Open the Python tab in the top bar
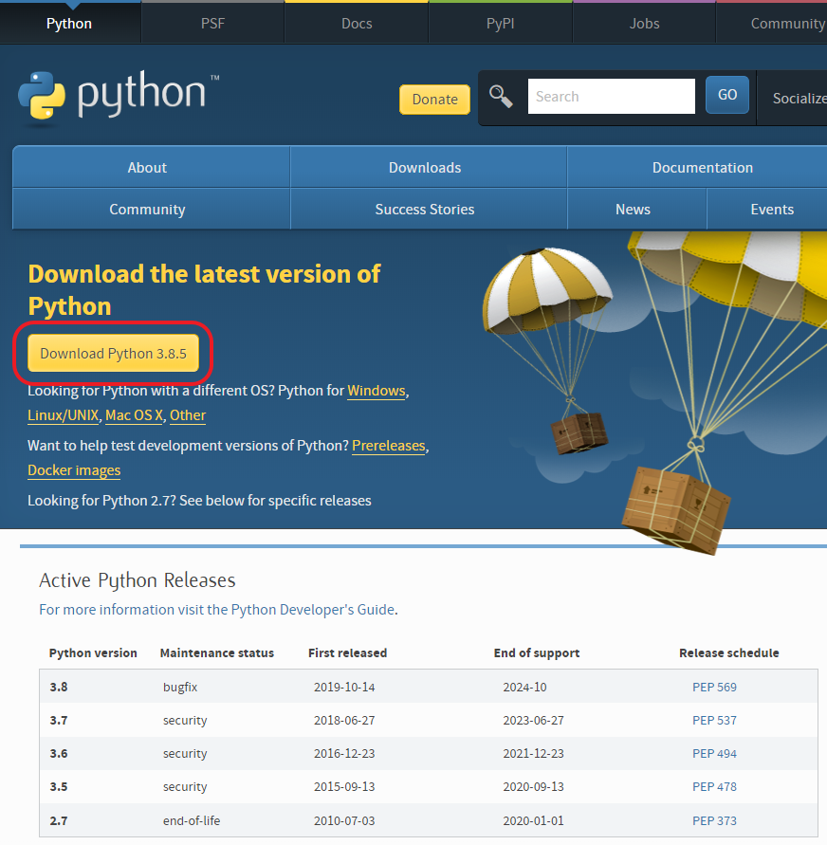Viewport: 827px width, 845px height. [x=69, y=23]
